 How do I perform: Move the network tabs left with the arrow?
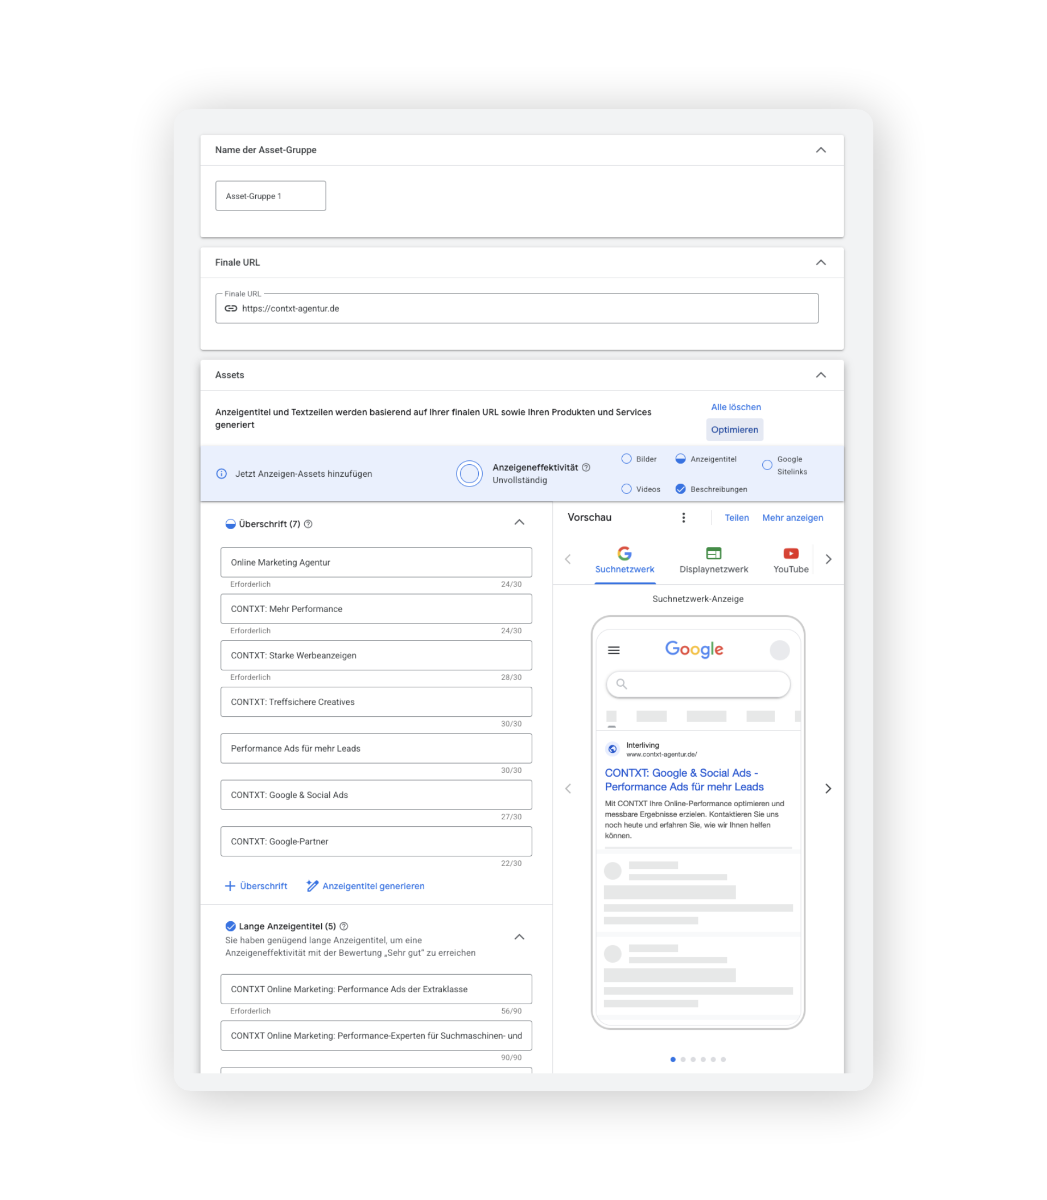click(568, 560)
